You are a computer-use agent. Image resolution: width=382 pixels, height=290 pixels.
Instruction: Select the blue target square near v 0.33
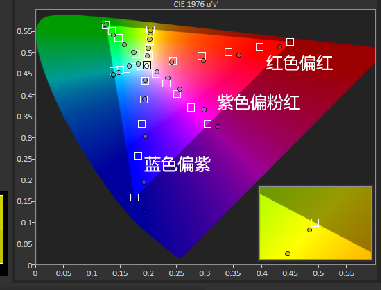tap(142, 123)
